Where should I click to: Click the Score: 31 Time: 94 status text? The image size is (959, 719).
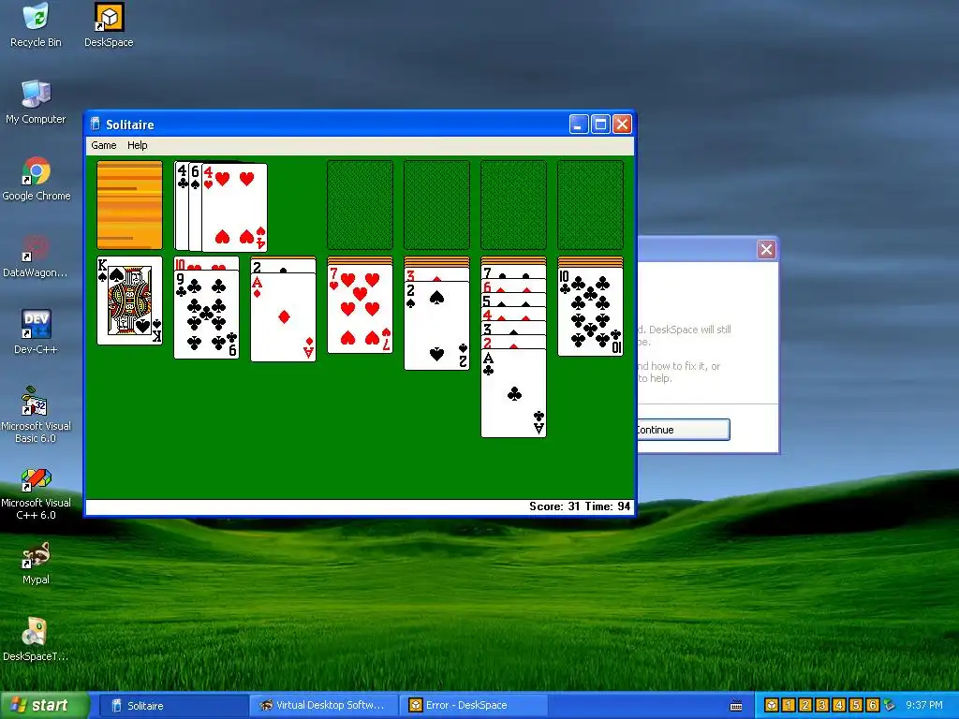point(580,506)
